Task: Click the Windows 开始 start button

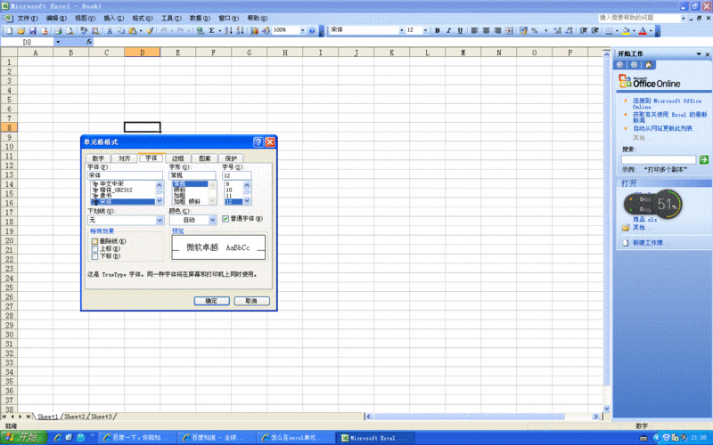Action: pyautogui.click(x=24, y=438)
